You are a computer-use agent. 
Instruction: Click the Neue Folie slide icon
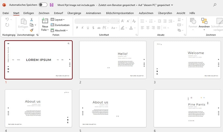coord(45,21)
